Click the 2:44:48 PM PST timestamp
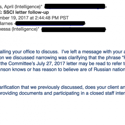This screenshot has height=125, width=125. [52, 18]
